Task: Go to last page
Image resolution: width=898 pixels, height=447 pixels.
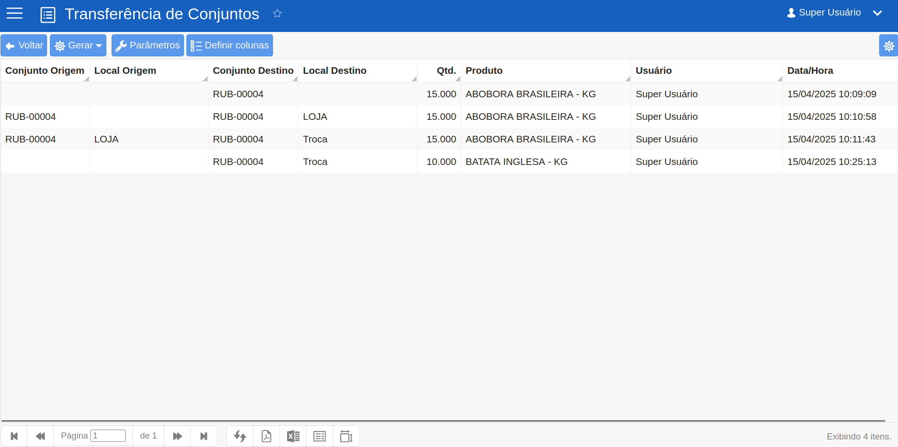Action: (x=204, y=436)
